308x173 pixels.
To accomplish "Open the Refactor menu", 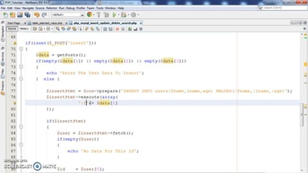I will [x=51, y=8].
